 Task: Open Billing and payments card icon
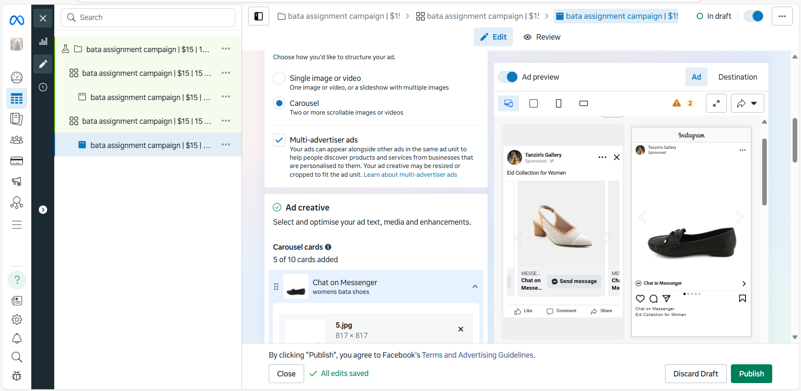(x=17, y=161)
